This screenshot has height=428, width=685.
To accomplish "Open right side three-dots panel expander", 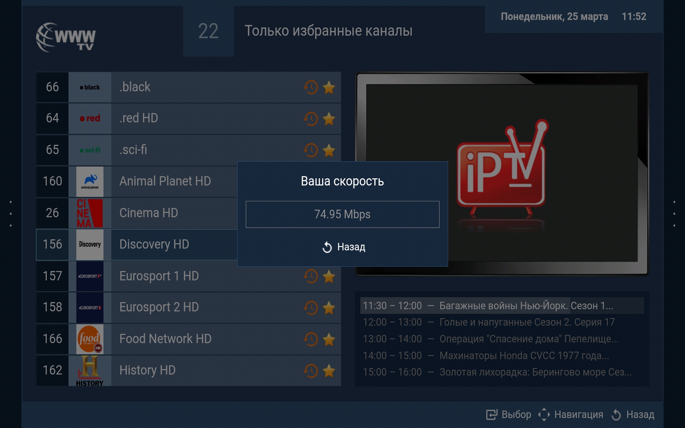I will tap(674, 214).
